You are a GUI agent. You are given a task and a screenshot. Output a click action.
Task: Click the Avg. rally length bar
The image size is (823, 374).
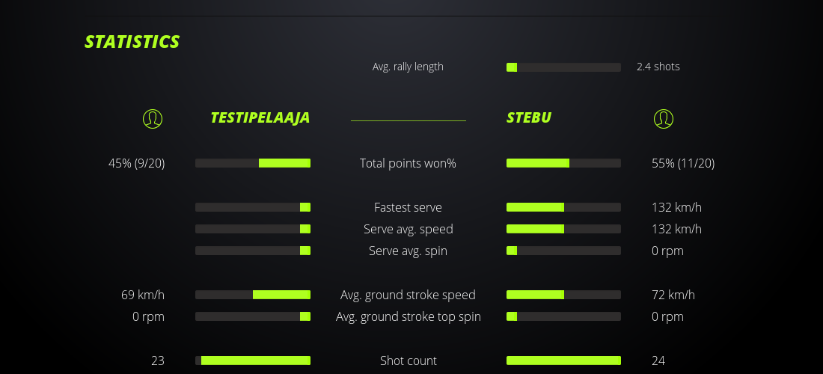click(x=563, y=67)
